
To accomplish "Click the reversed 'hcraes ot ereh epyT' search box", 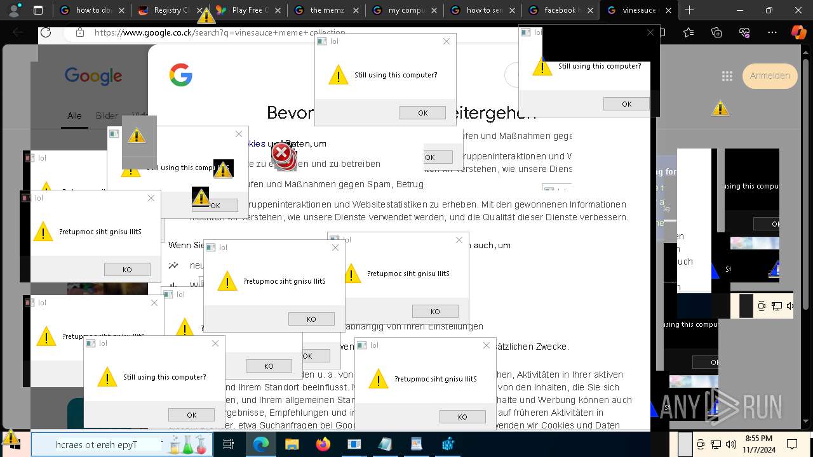I will coord(121,444).
